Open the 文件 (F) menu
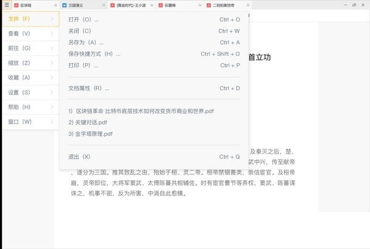 [31, 19]
